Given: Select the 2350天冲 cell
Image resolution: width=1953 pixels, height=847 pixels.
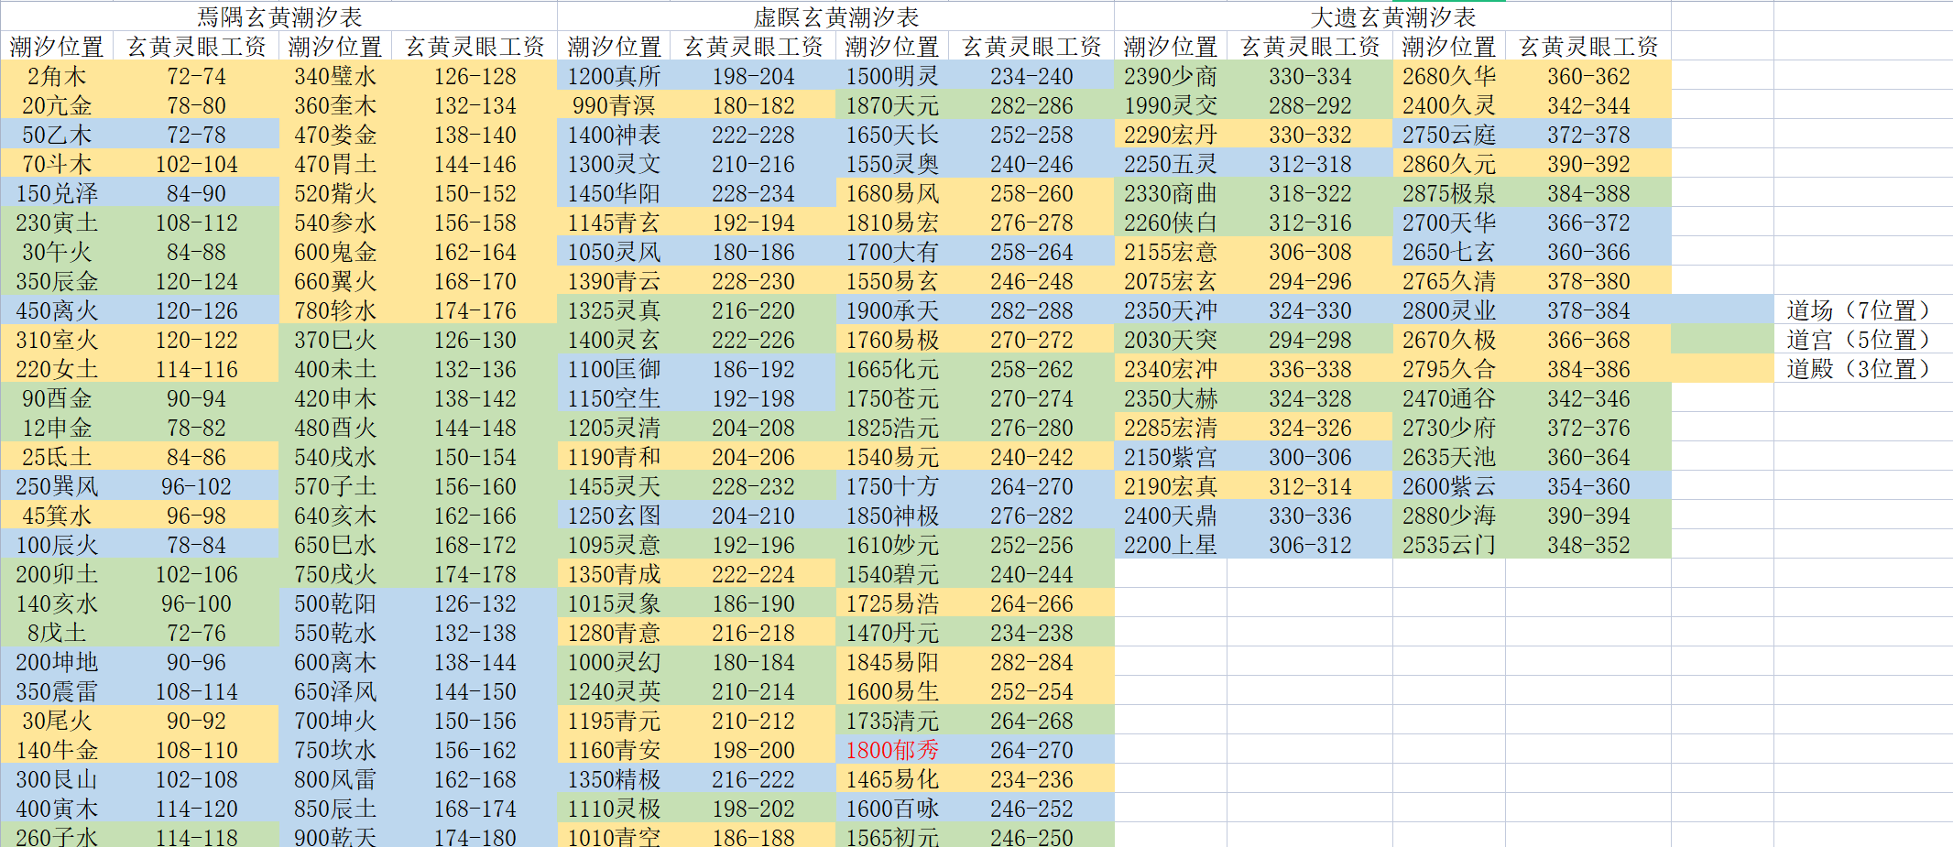Looking at the screenshot, I should 1171,309.
